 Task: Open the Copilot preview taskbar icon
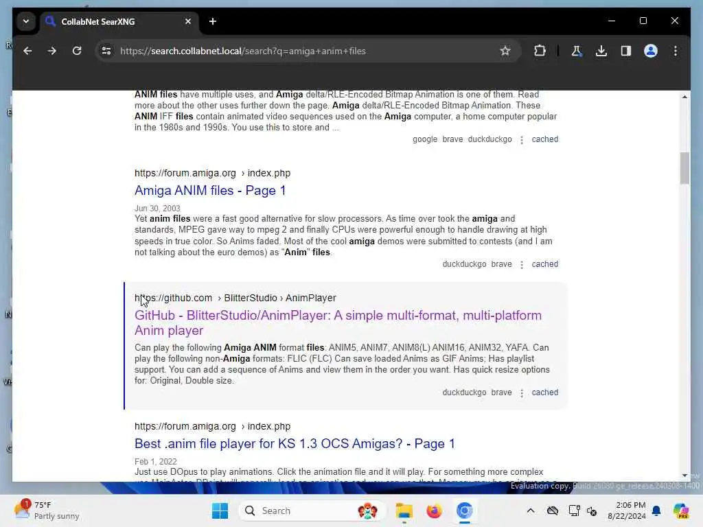pyautogui.click(x=681, y=511)
